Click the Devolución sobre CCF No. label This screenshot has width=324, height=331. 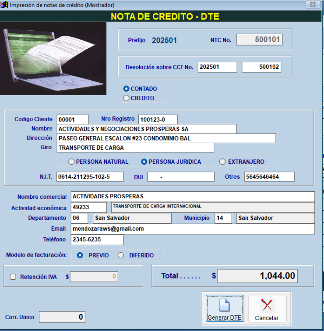coord(159,67)
